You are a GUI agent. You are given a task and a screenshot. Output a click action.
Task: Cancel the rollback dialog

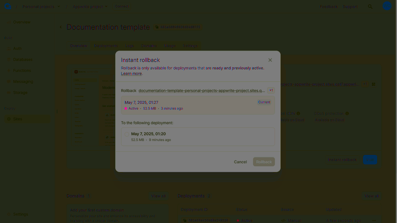(240, 162)
